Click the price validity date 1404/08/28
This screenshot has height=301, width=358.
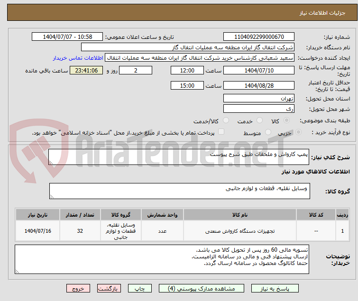(259, 86)
